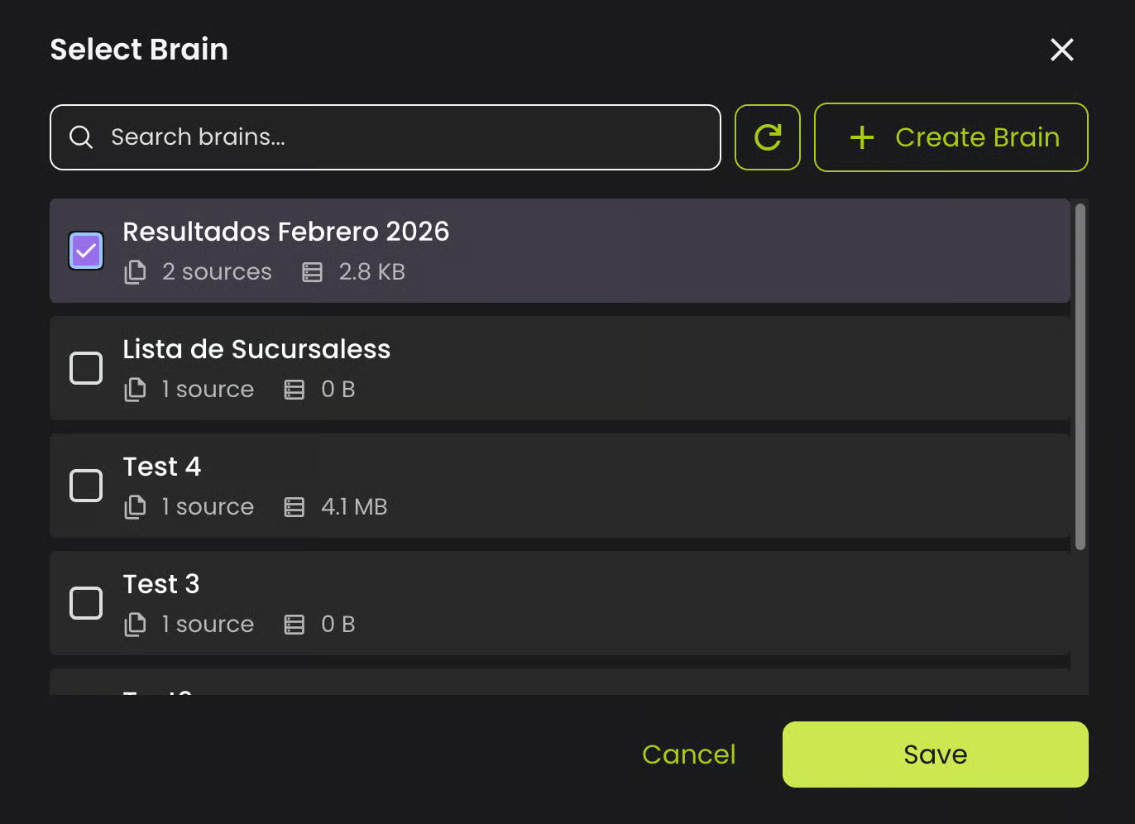Select the Lista de Sucursaless title
Viewport: 1135px width, 824px height.
tap(256, 349)
